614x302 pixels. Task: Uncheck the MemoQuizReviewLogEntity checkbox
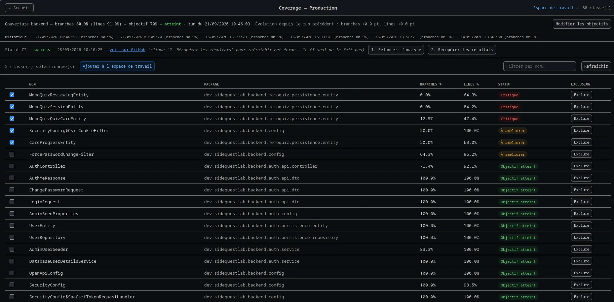[12, 95]
